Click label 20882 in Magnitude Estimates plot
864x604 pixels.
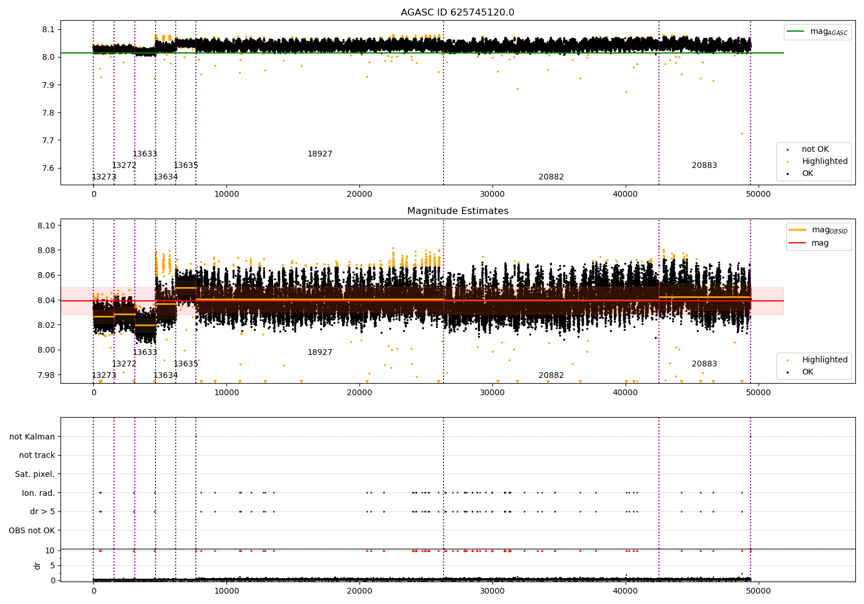point(552,376)
